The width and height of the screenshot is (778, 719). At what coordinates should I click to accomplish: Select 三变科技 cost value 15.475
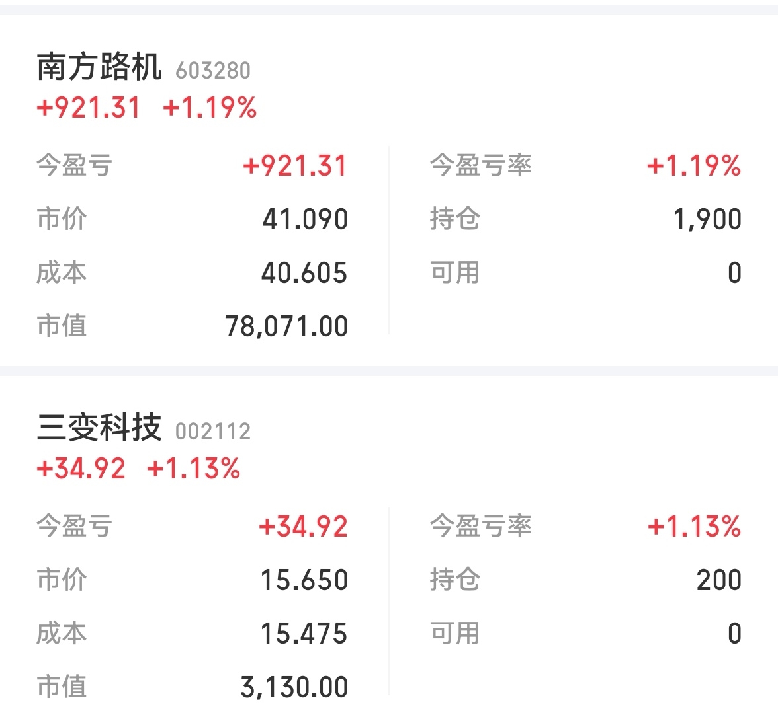point(304,634)
